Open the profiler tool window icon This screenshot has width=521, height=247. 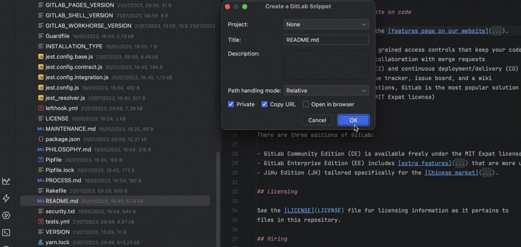pyautogui.click(x=6, y=181)
